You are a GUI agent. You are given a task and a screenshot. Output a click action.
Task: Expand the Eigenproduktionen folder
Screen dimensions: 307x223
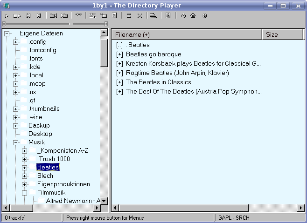[x=24, y=184]
